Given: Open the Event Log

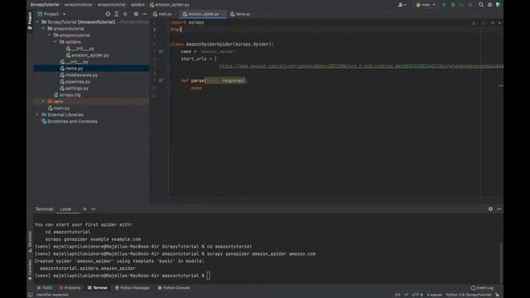Looking at the screenshot, I should click(482, 288).
